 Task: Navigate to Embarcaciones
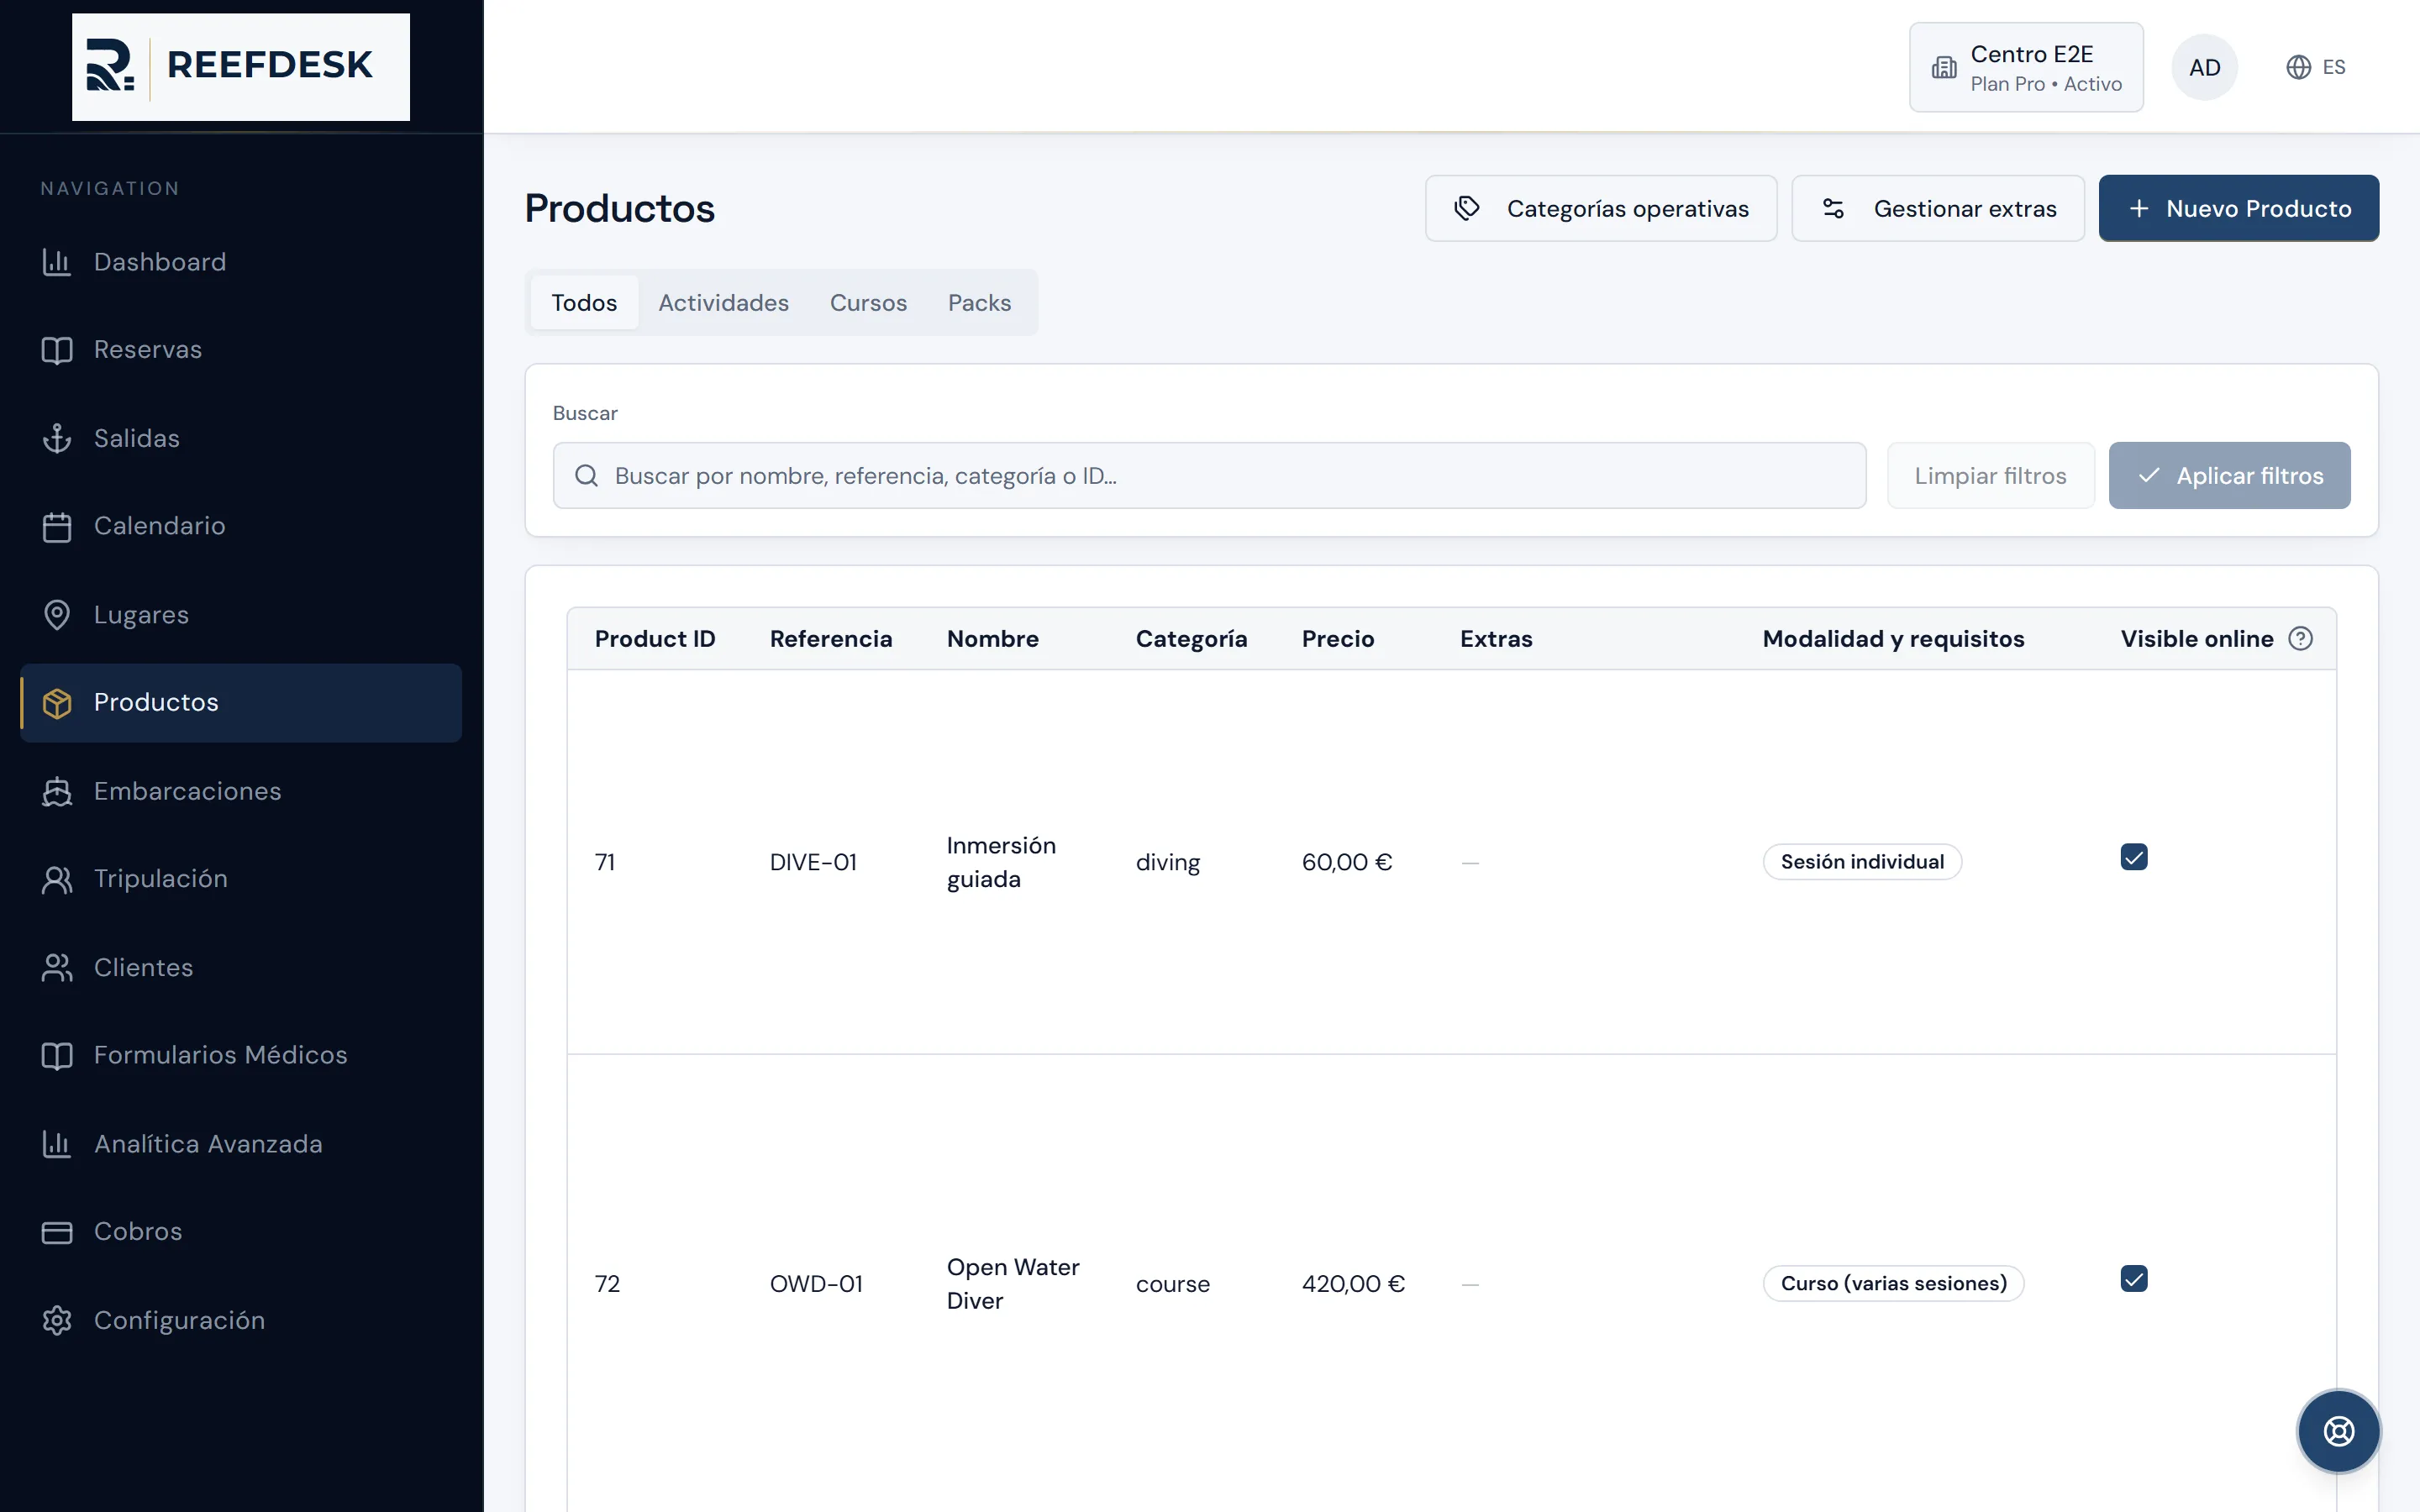241,791
